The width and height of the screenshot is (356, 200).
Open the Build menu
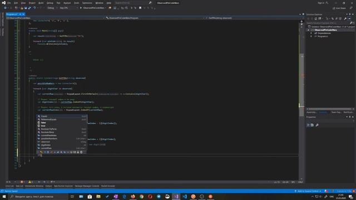click(x=41, y=3)
